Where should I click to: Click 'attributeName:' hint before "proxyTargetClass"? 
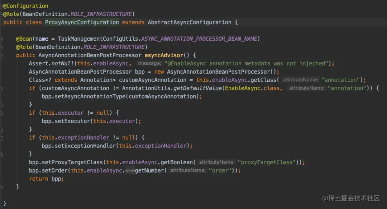217,162
